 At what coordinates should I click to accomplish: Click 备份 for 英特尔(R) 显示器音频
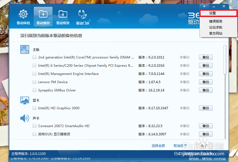(x=206, y=134)
